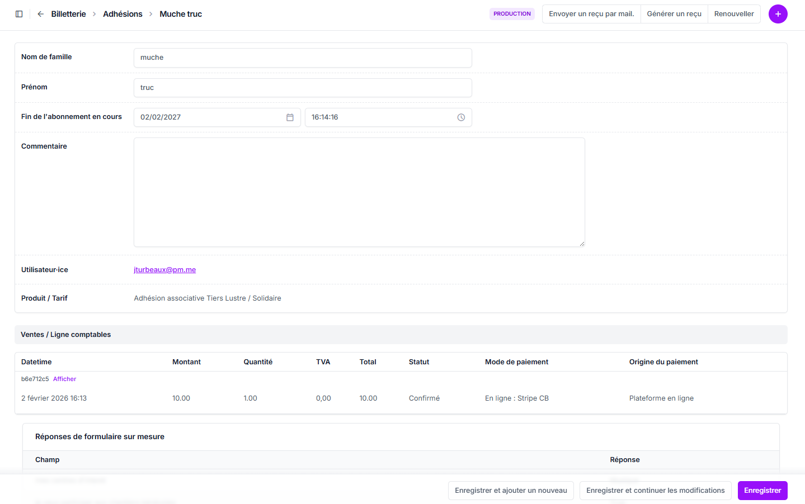Click the subscription end date field
The height and width of the screenshot is (504, 805).
[210, 117]
